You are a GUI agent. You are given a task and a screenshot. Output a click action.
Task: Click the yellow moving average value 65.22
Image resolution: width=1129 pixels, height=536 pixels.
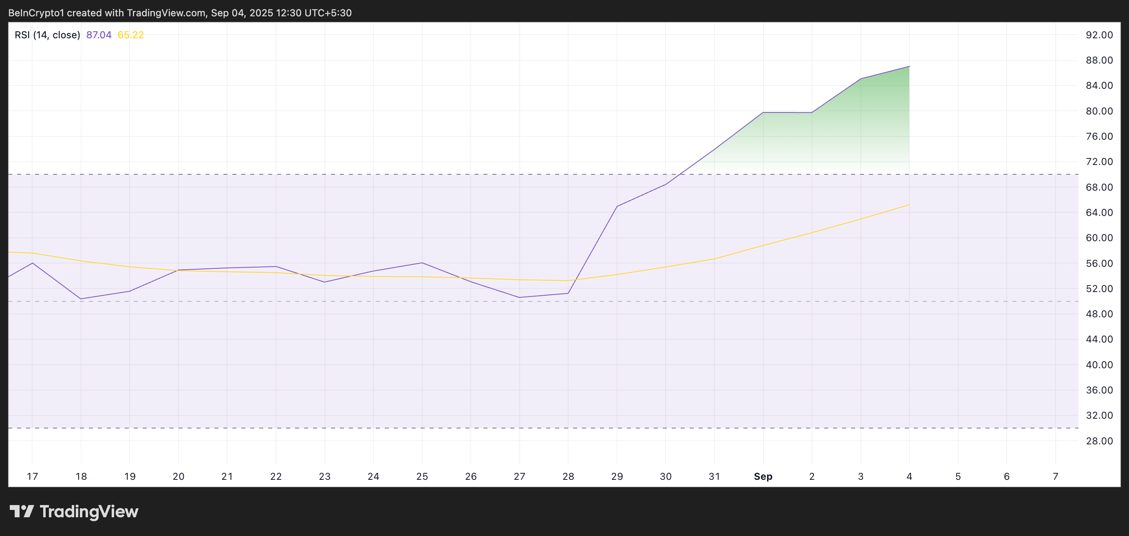(x=130, y=35)
